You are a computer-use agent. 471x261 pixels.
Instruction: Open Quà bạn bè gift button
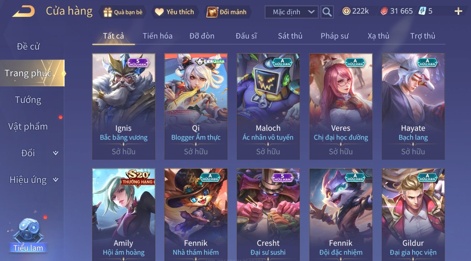[123, 12]
